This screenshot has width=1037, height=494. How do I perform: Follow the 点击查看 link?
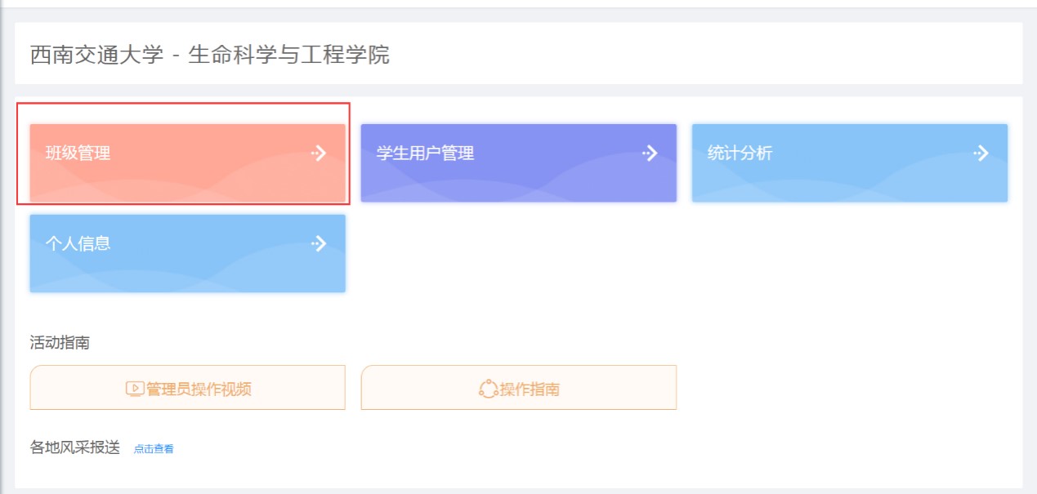coord(154,448)
